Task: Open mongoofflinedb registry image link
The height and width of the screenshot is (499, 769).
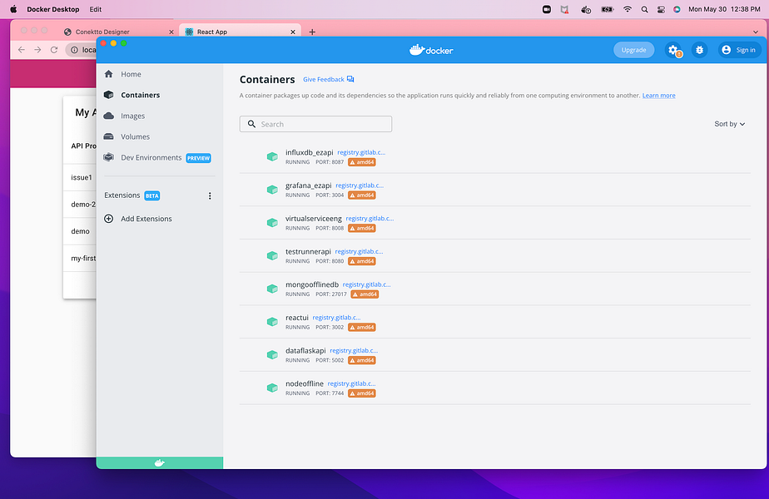Action: pyautogui.click(x=366, y=284)
